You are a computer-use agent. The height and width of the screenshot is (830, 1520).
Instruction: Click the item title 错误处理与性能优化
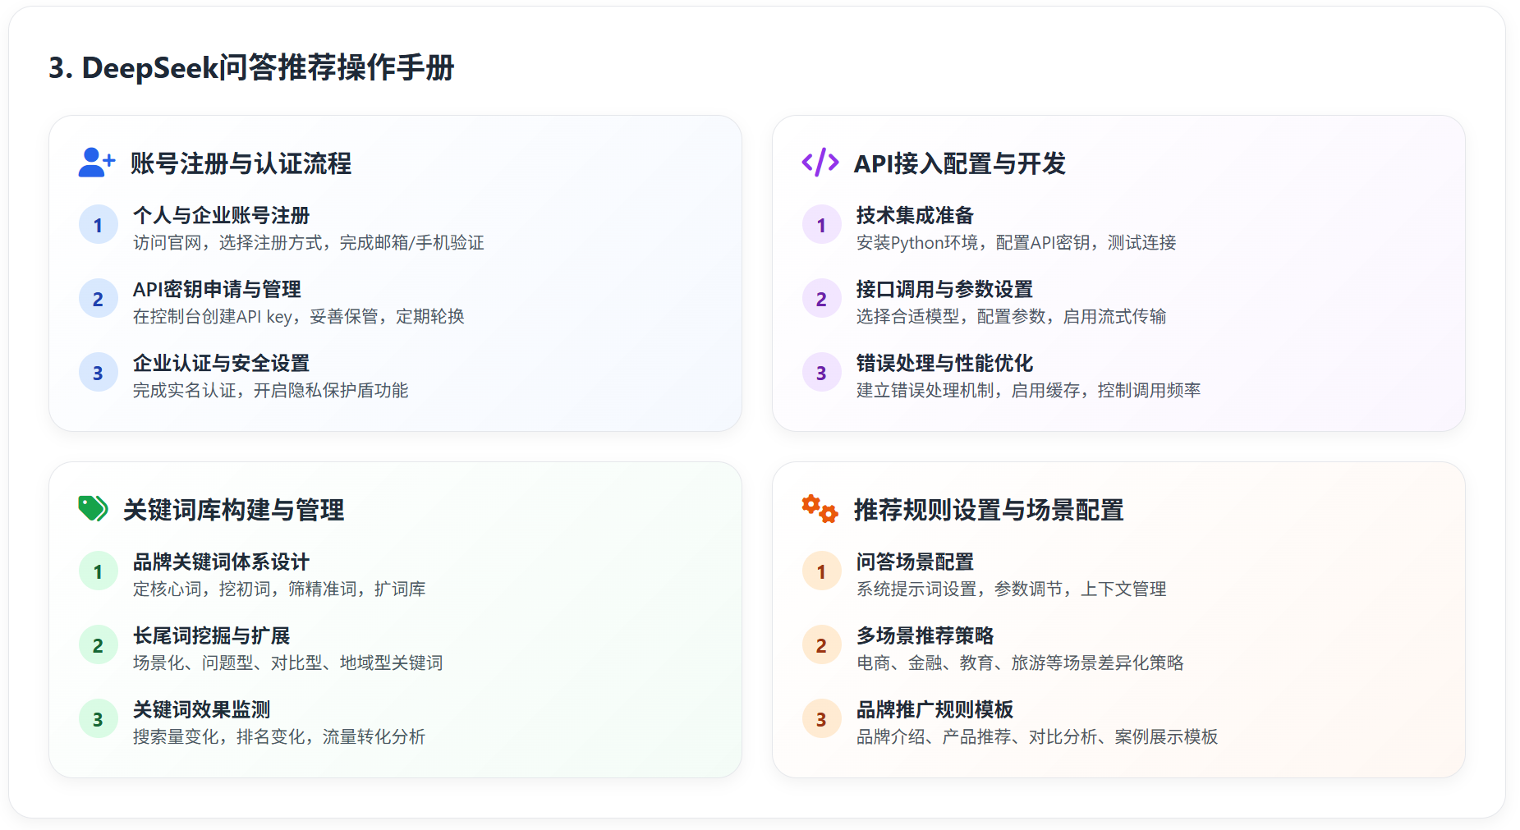pyautogui.click(x=944, y=363)
